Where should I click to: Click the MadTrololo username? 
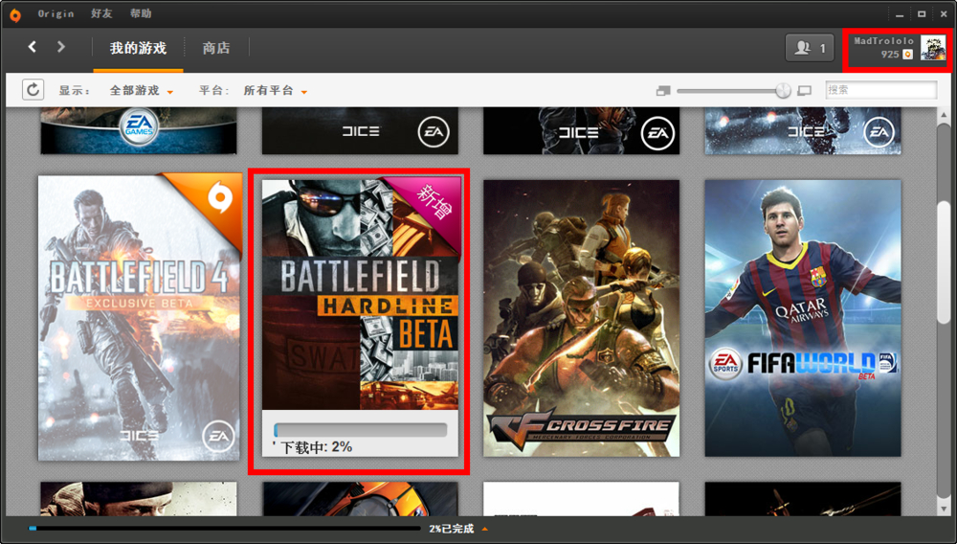click(x=883, y=41)
